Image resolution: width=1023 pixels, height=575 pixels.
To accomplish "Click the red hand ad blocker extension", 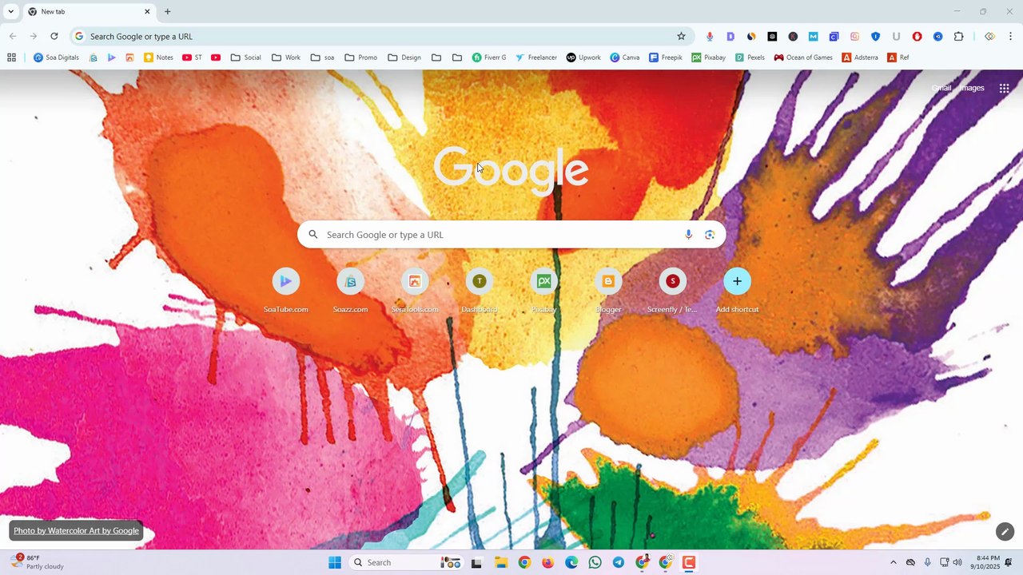I will tap(917, 36).
